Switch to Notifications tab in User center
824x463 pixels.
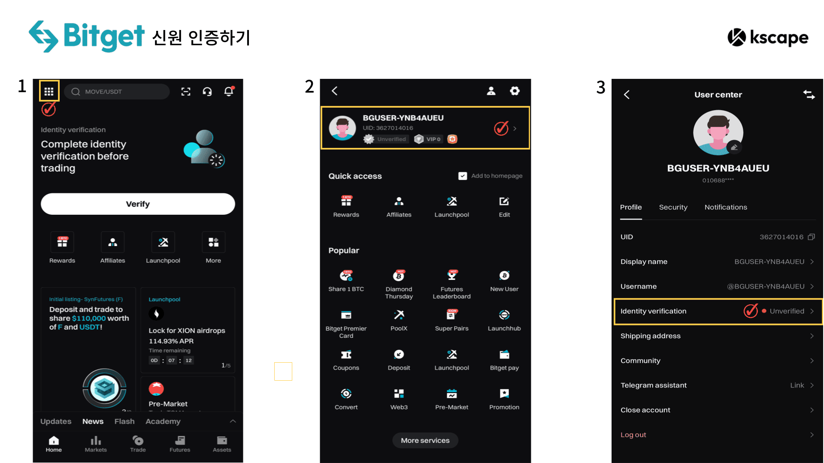726,206
